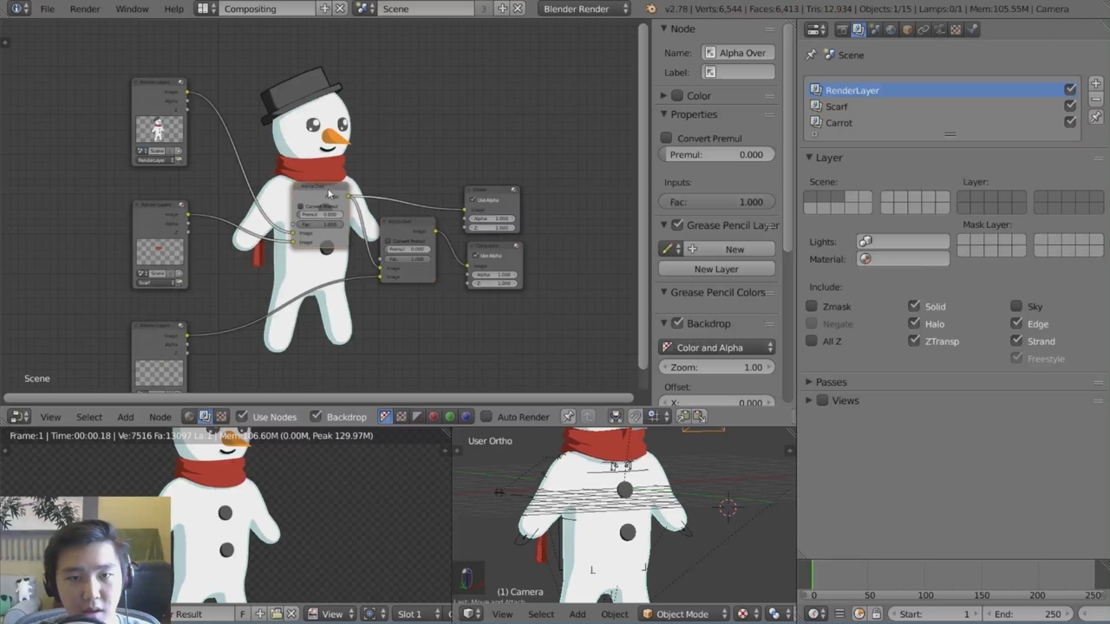Enable Auto Render in node editor header

pyautogui.click(x=486, y=417)
